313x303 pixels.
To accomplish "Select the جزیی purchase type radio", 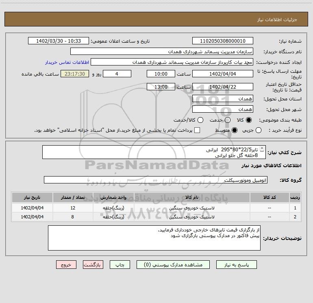I will (258, 130).
